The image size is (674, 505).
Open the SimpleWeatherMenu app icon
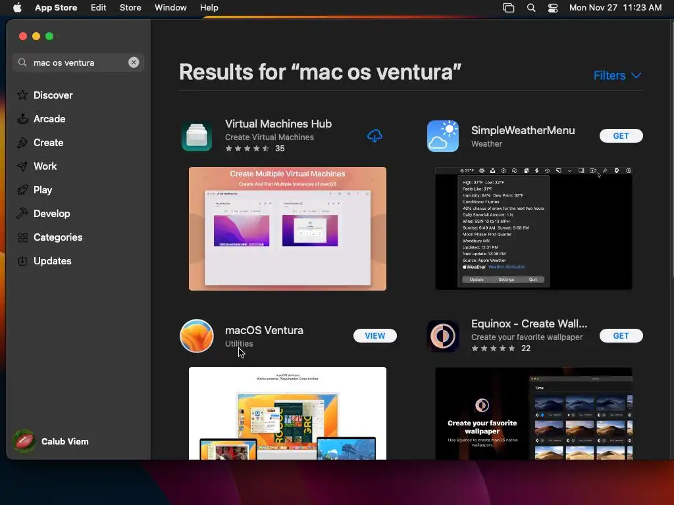click(443, 135)
